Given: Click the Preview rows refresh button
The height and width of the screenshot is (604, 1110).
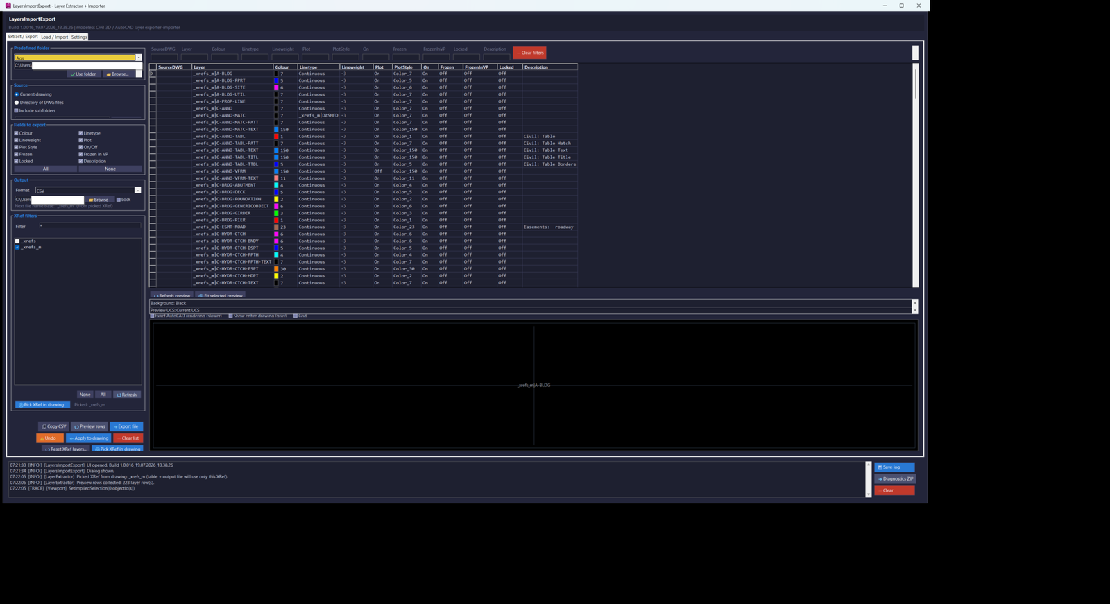Looking at the screenshot, I should [x=89, y=426].
